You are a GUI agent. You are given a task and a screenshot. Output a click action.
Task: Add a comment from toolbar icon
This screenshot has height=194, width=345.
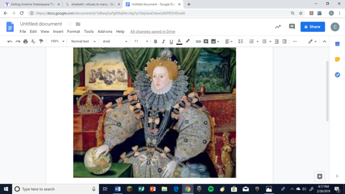coord(206,41)
